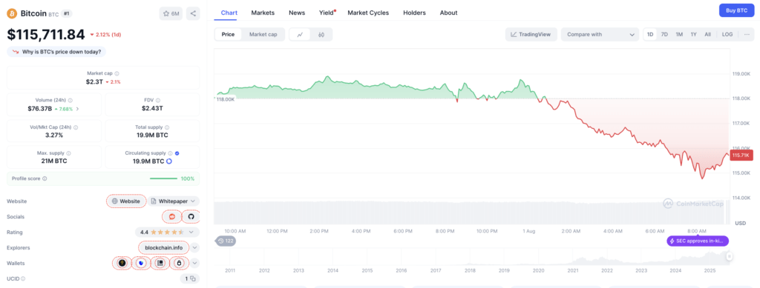Set chart range to 7D

[x=664, y=34]
